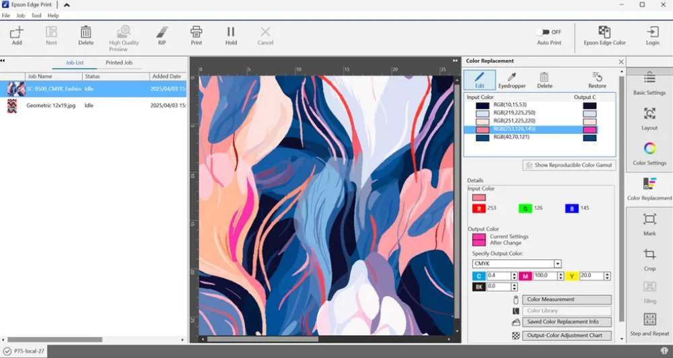Click the Details input color swatch
Viewport: 673px width, 358px height.
click(479, 197)
